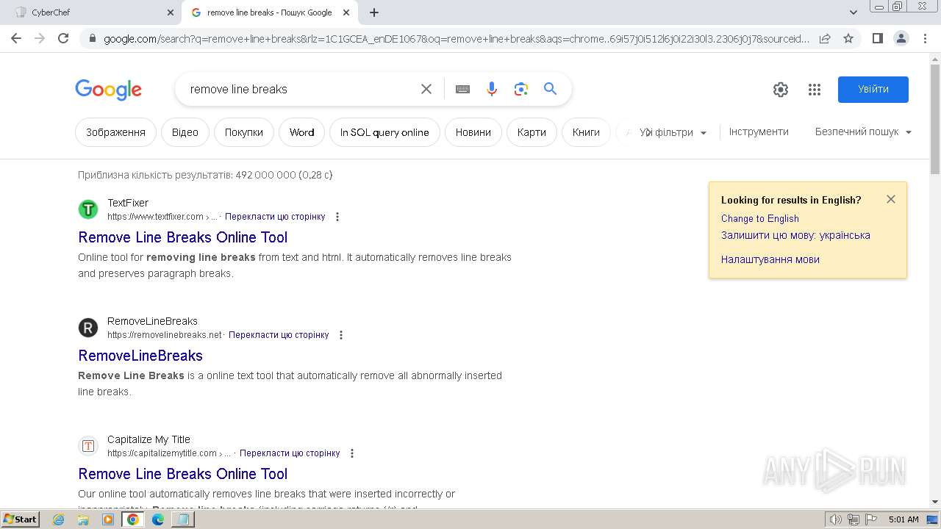
Task: Open options for Capitalize My Title result
Action: pyautogui.click(x=352, y=453)
